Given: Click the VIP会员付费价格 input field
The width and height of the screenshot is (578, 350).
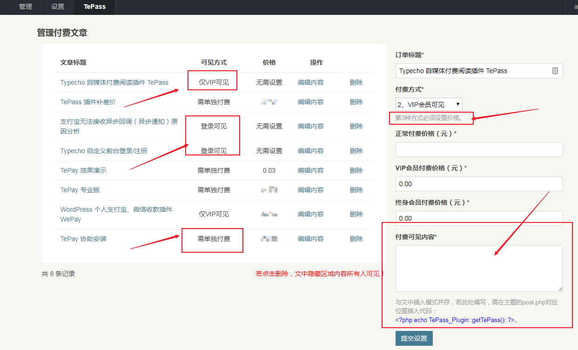Looking at the screenshot, I should tap(478, 184).
